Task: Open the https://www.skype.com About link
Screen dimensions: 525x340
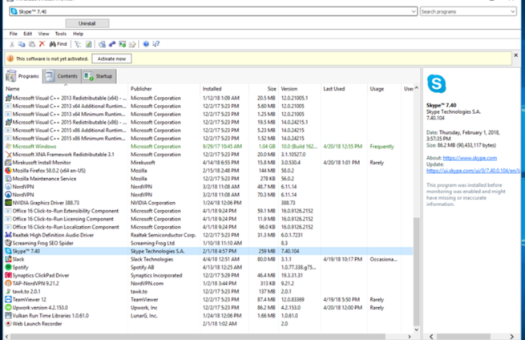Action: (x=470, y=158)
